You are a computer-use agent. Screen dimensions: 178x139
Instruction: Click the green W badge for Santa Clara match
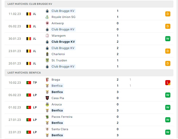(168, 132)
